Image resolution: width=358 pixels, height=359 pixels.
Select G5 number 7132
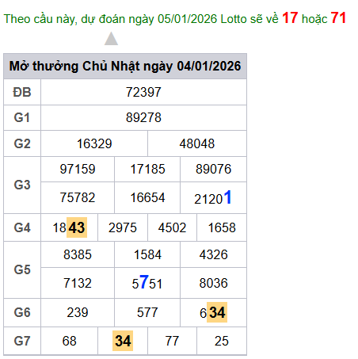pos(78,283)
